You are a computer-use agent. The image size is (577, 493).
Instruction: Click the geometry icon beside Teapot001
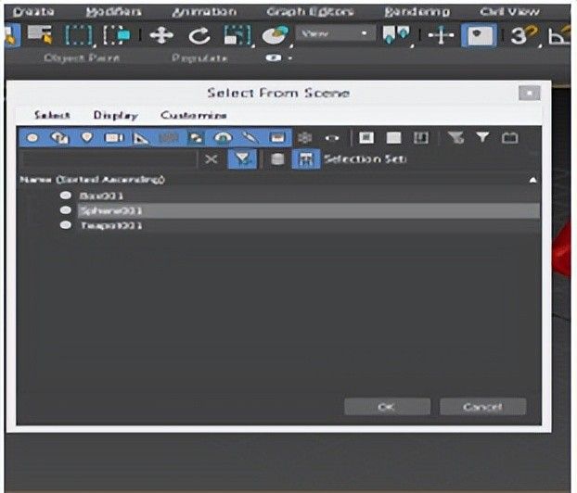point(66,225)
